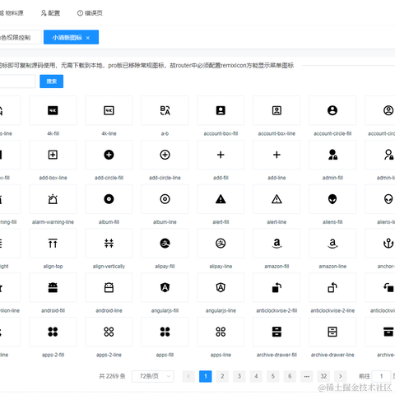Screen dimensions: 395x395
Task: Copy the a-b translate icon
Action: coord(165,110)
